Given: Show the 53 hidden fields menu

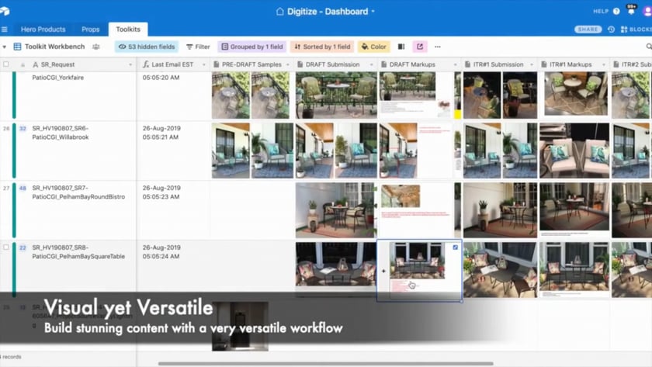Looking at the screenshot, I should pyautogui.click(x=147, y=47).
